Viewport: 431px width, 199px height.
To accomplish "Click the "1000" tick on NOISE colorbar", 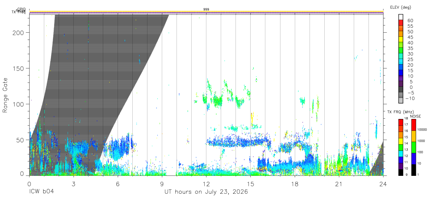I will click(422, 141).
